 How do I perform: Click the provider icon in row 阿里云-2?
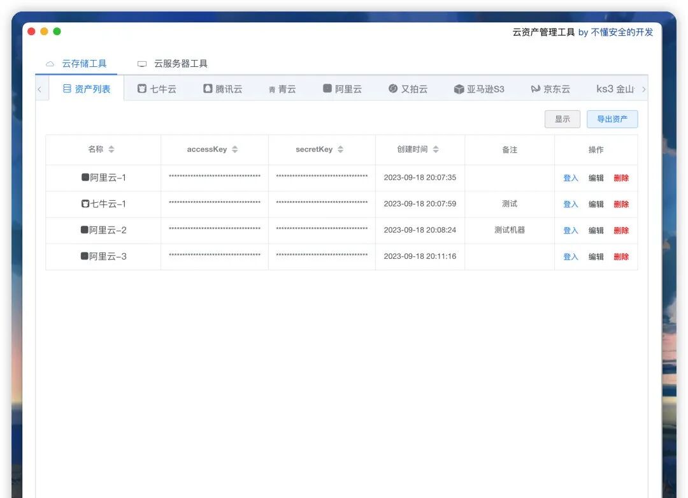[85, 230]
